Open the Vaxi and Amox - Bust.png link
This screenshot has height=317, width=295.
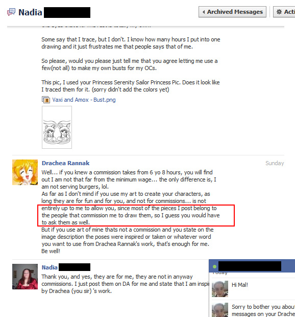click(84, 100)
